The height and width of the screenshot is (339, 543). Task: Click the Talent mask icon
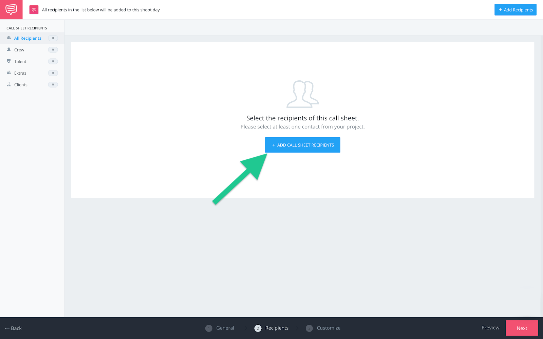pyautogui.click(x=9, y=61)
